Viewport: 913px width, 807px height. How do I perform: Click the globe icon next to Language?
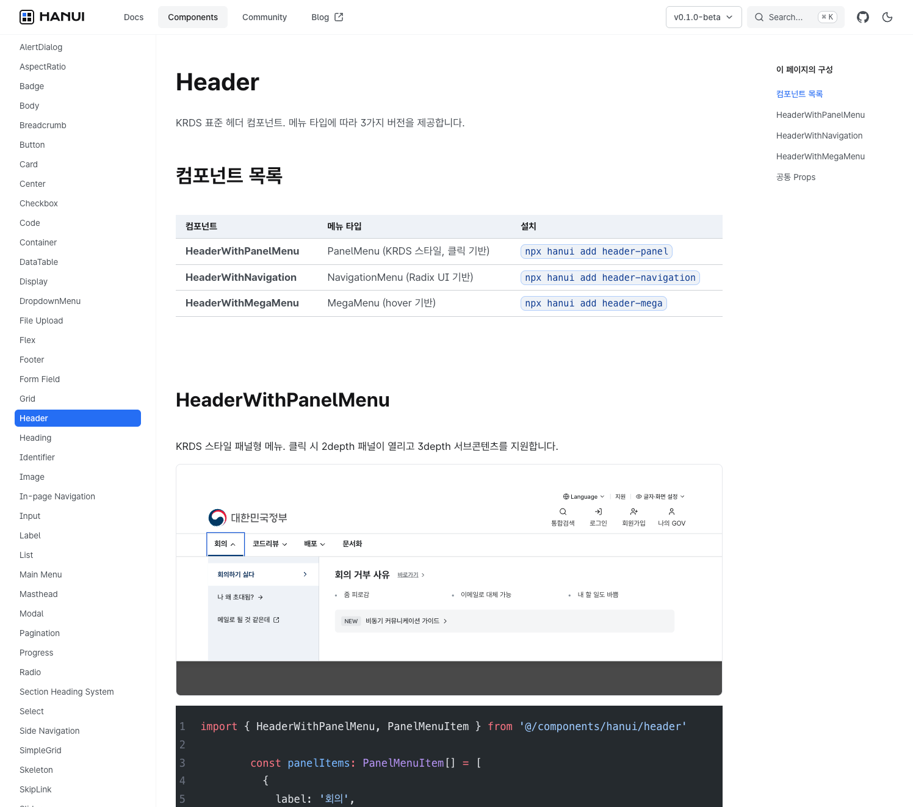click(x=565, y=496)
